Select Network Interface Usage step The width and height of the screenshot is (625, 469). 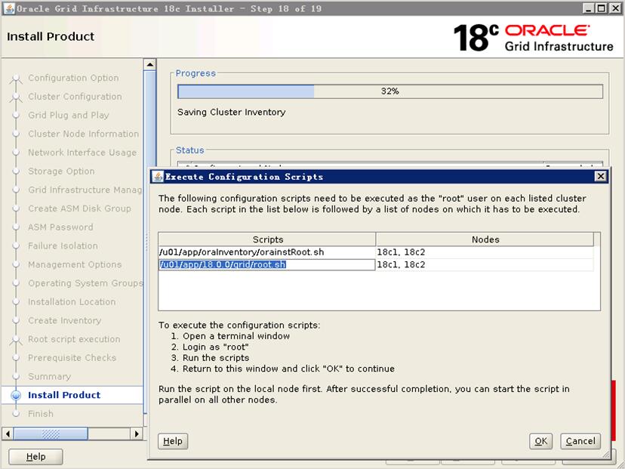(82, 153)
